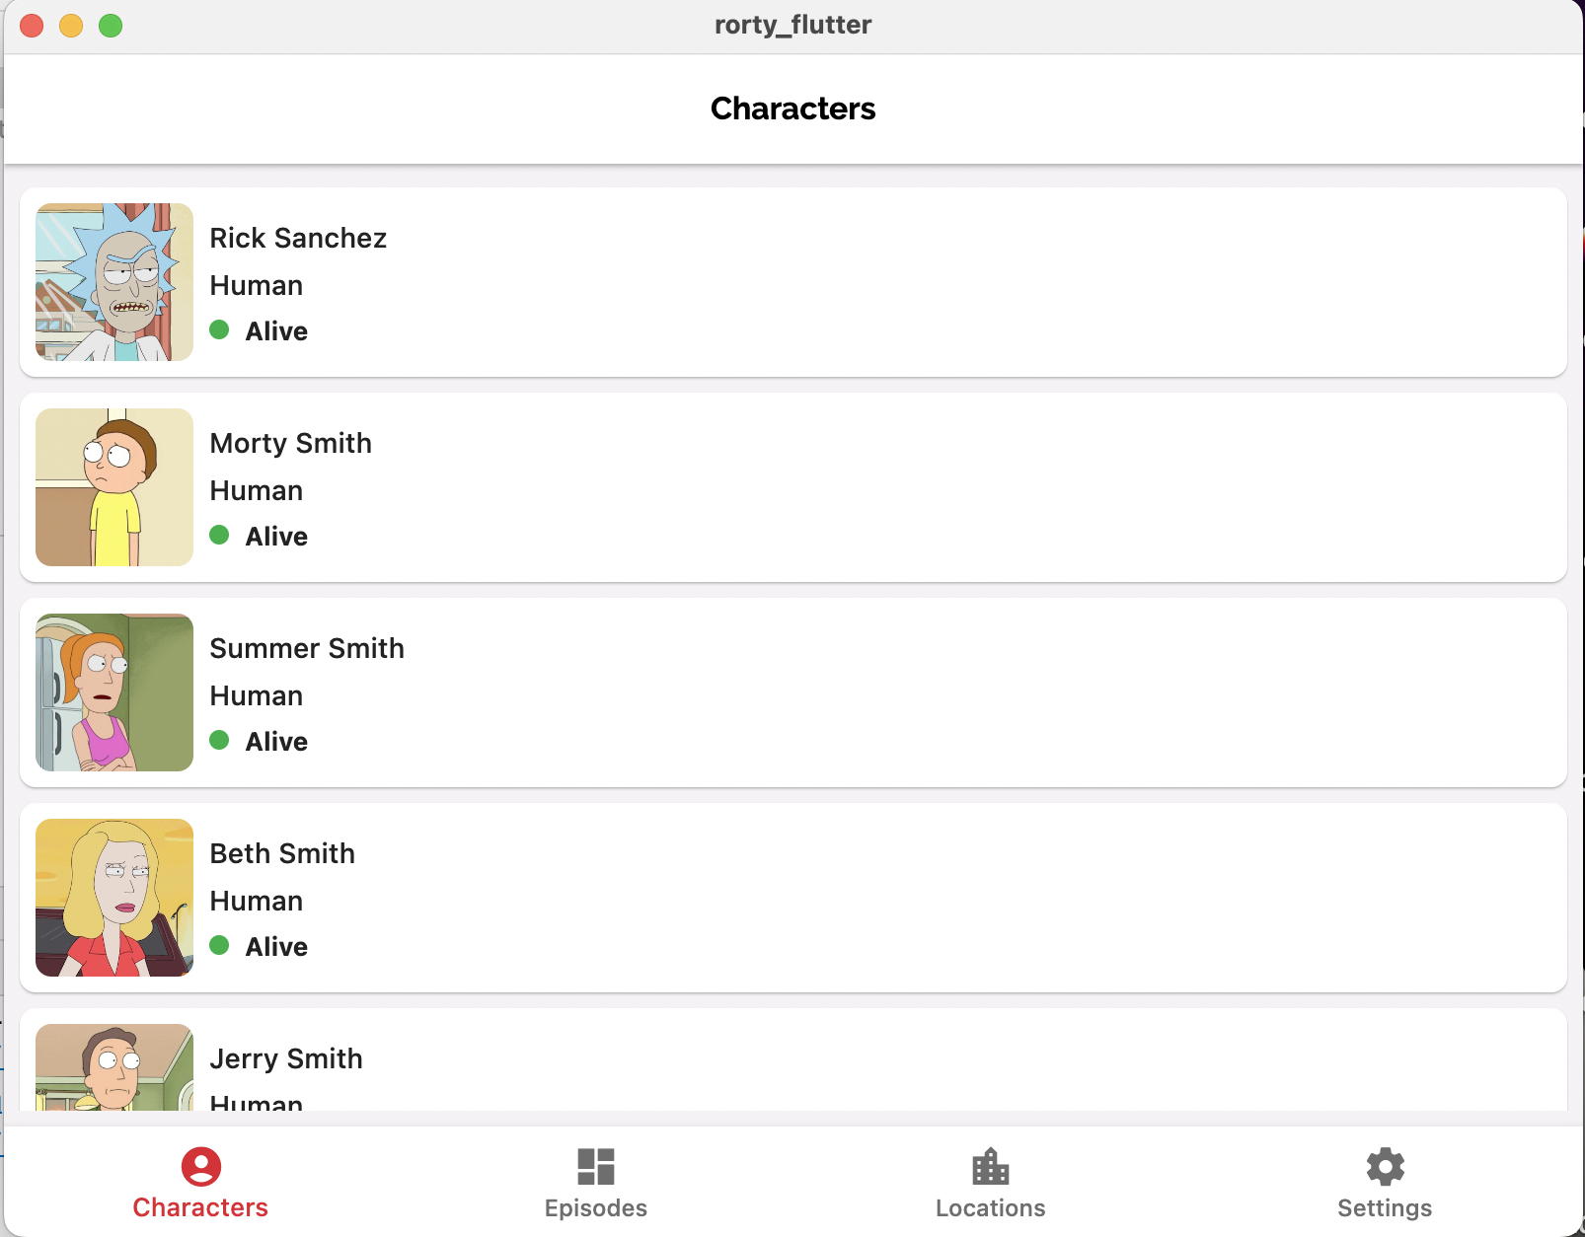Select the Characters tab label
Image resolution: width=1585 pixels, height=1237 pixels.
click(x=200, y=1207)
